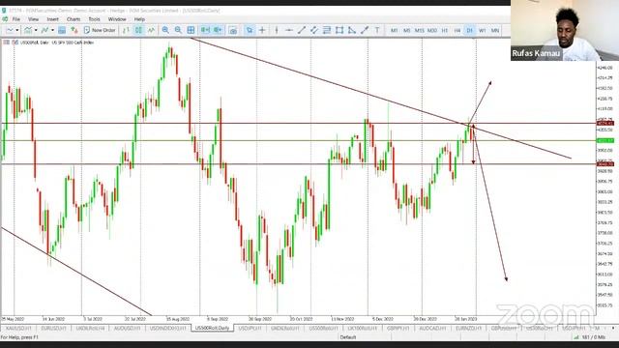Tile windows with the grid icon
The width and height of the screenshot is (619, 348).
191,30
